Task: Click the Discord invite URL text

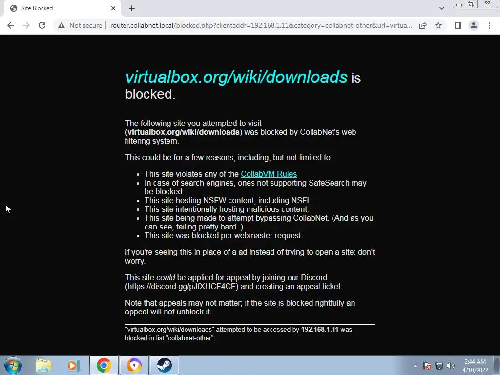Action: tap(182, 286)
